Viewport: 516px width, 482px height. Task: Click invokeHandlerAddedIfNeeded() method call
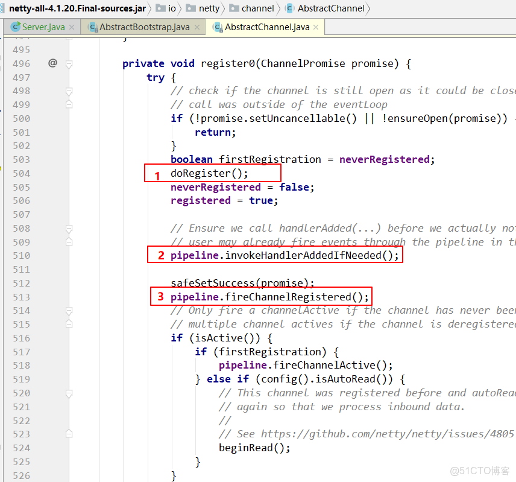click(x=312, y=256)
